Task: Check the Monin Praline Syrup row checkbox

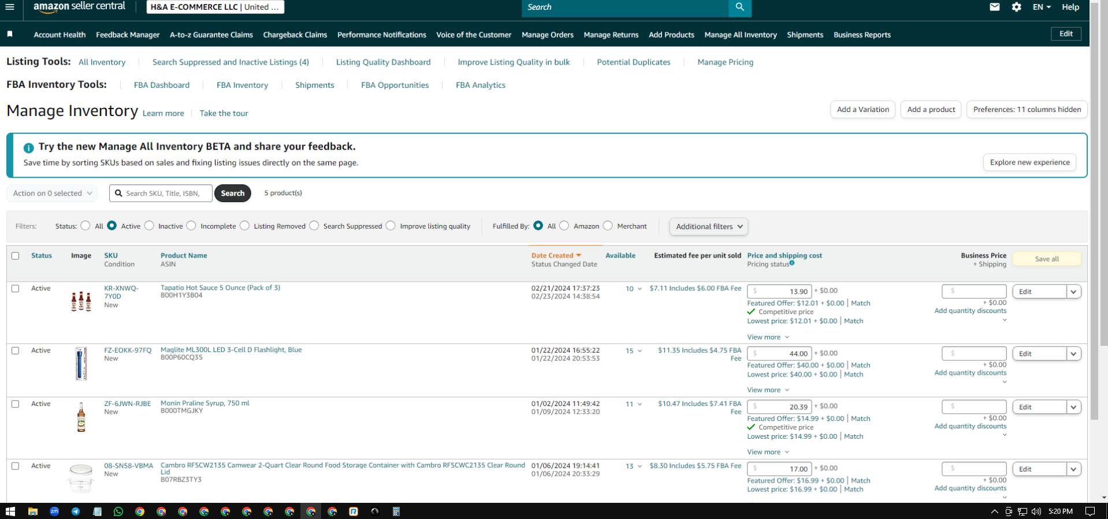Action: click(x=16, y=404)
